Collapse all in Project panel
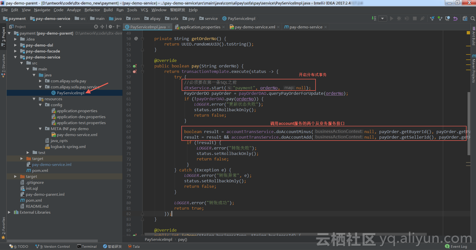The height and width of the screenshot is (250, 476). (x=102, y=27)
